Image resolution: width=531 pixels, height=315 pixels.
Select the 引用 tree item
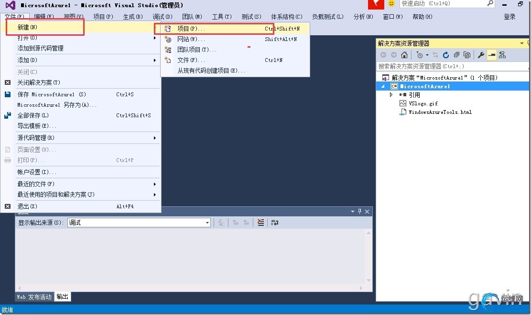point(414,95)
